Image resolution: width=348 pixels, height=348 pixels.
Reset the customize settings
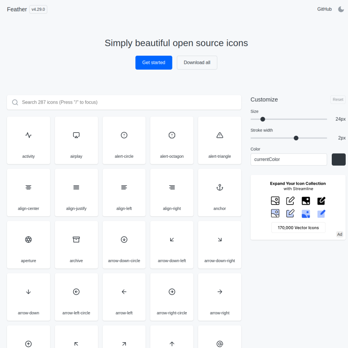[x=338, y=100]
